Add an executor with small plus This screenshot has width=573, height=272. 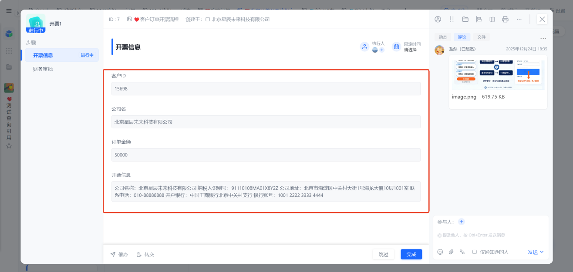[382, 50]
